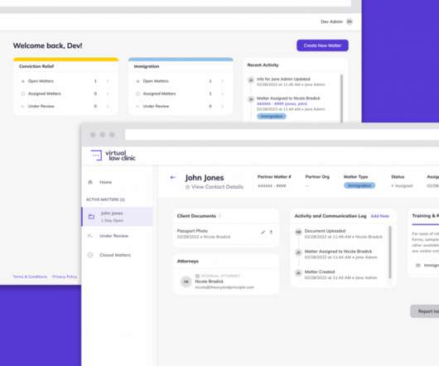Click the folder icon for John Jones matter
This screenshot has width=439, height=366.
[92, 217]
